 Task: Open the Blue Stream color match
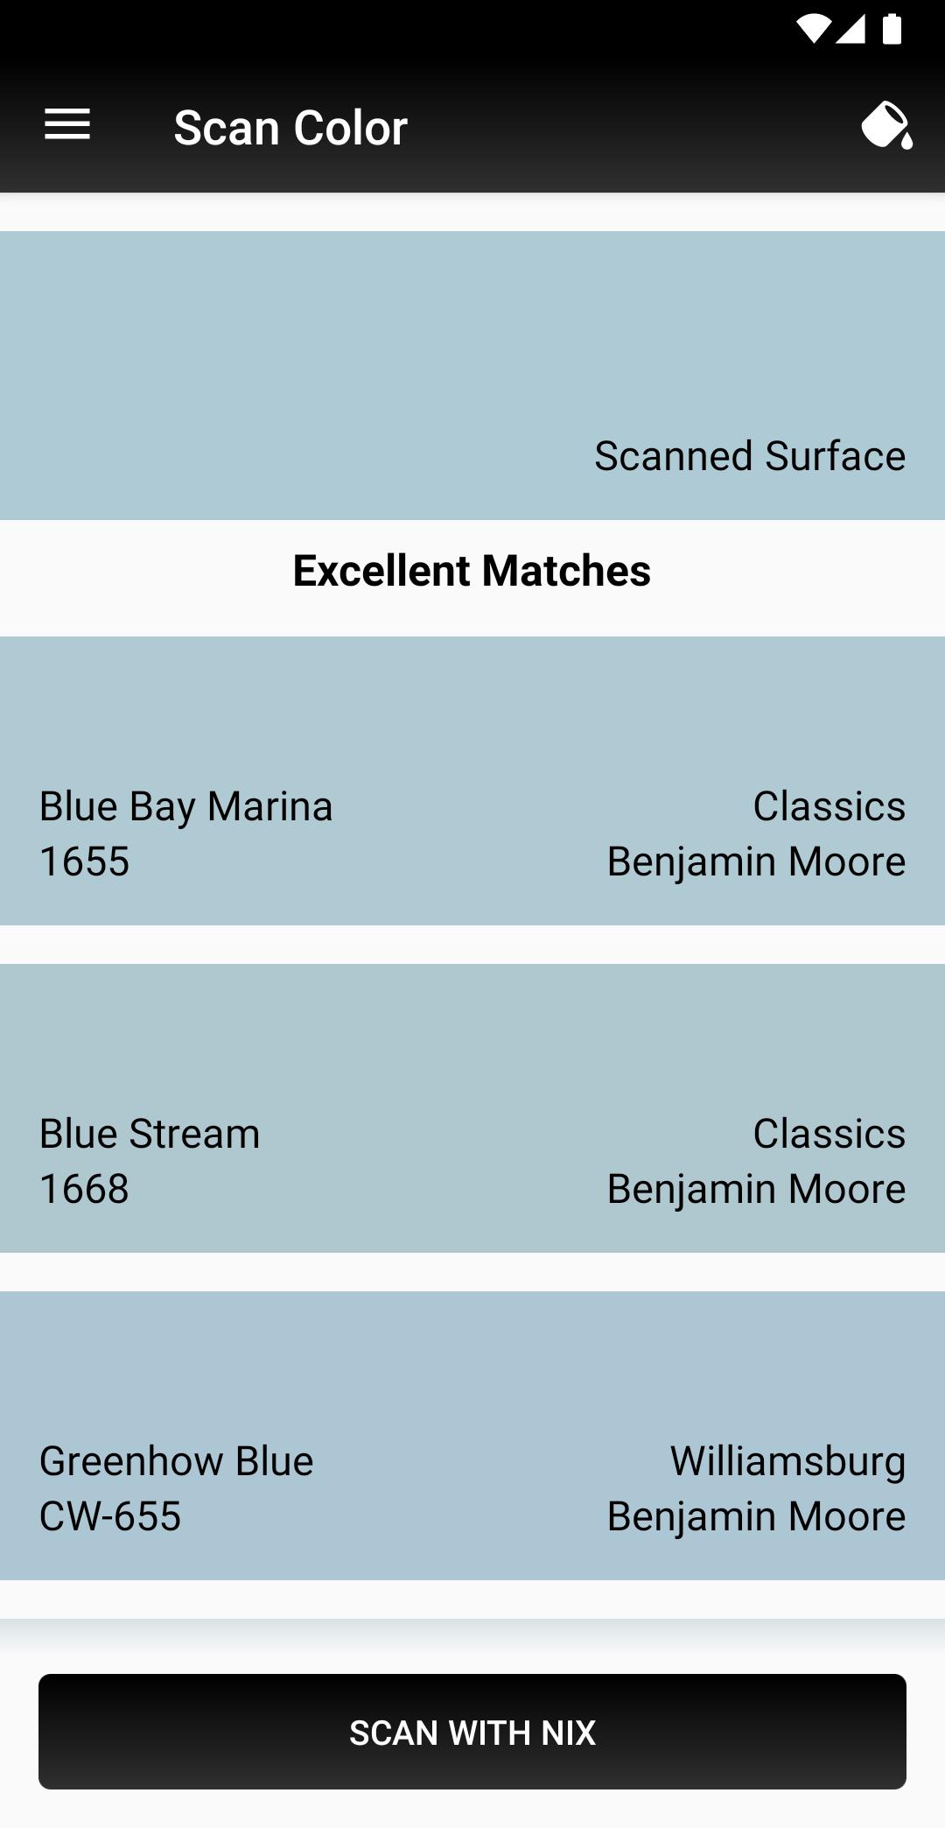tap(472, 1108)
